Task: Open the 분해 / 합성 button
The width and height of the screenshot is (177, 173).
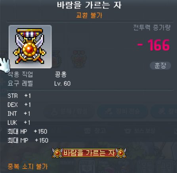Action: click(x=69, y=112)
